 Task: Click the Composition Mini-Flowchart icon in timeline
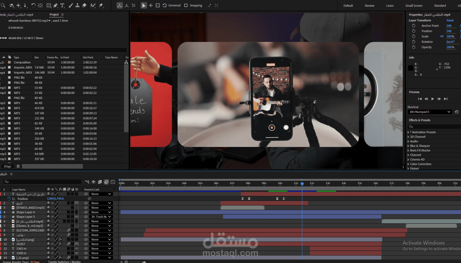(x=87, y=182)
